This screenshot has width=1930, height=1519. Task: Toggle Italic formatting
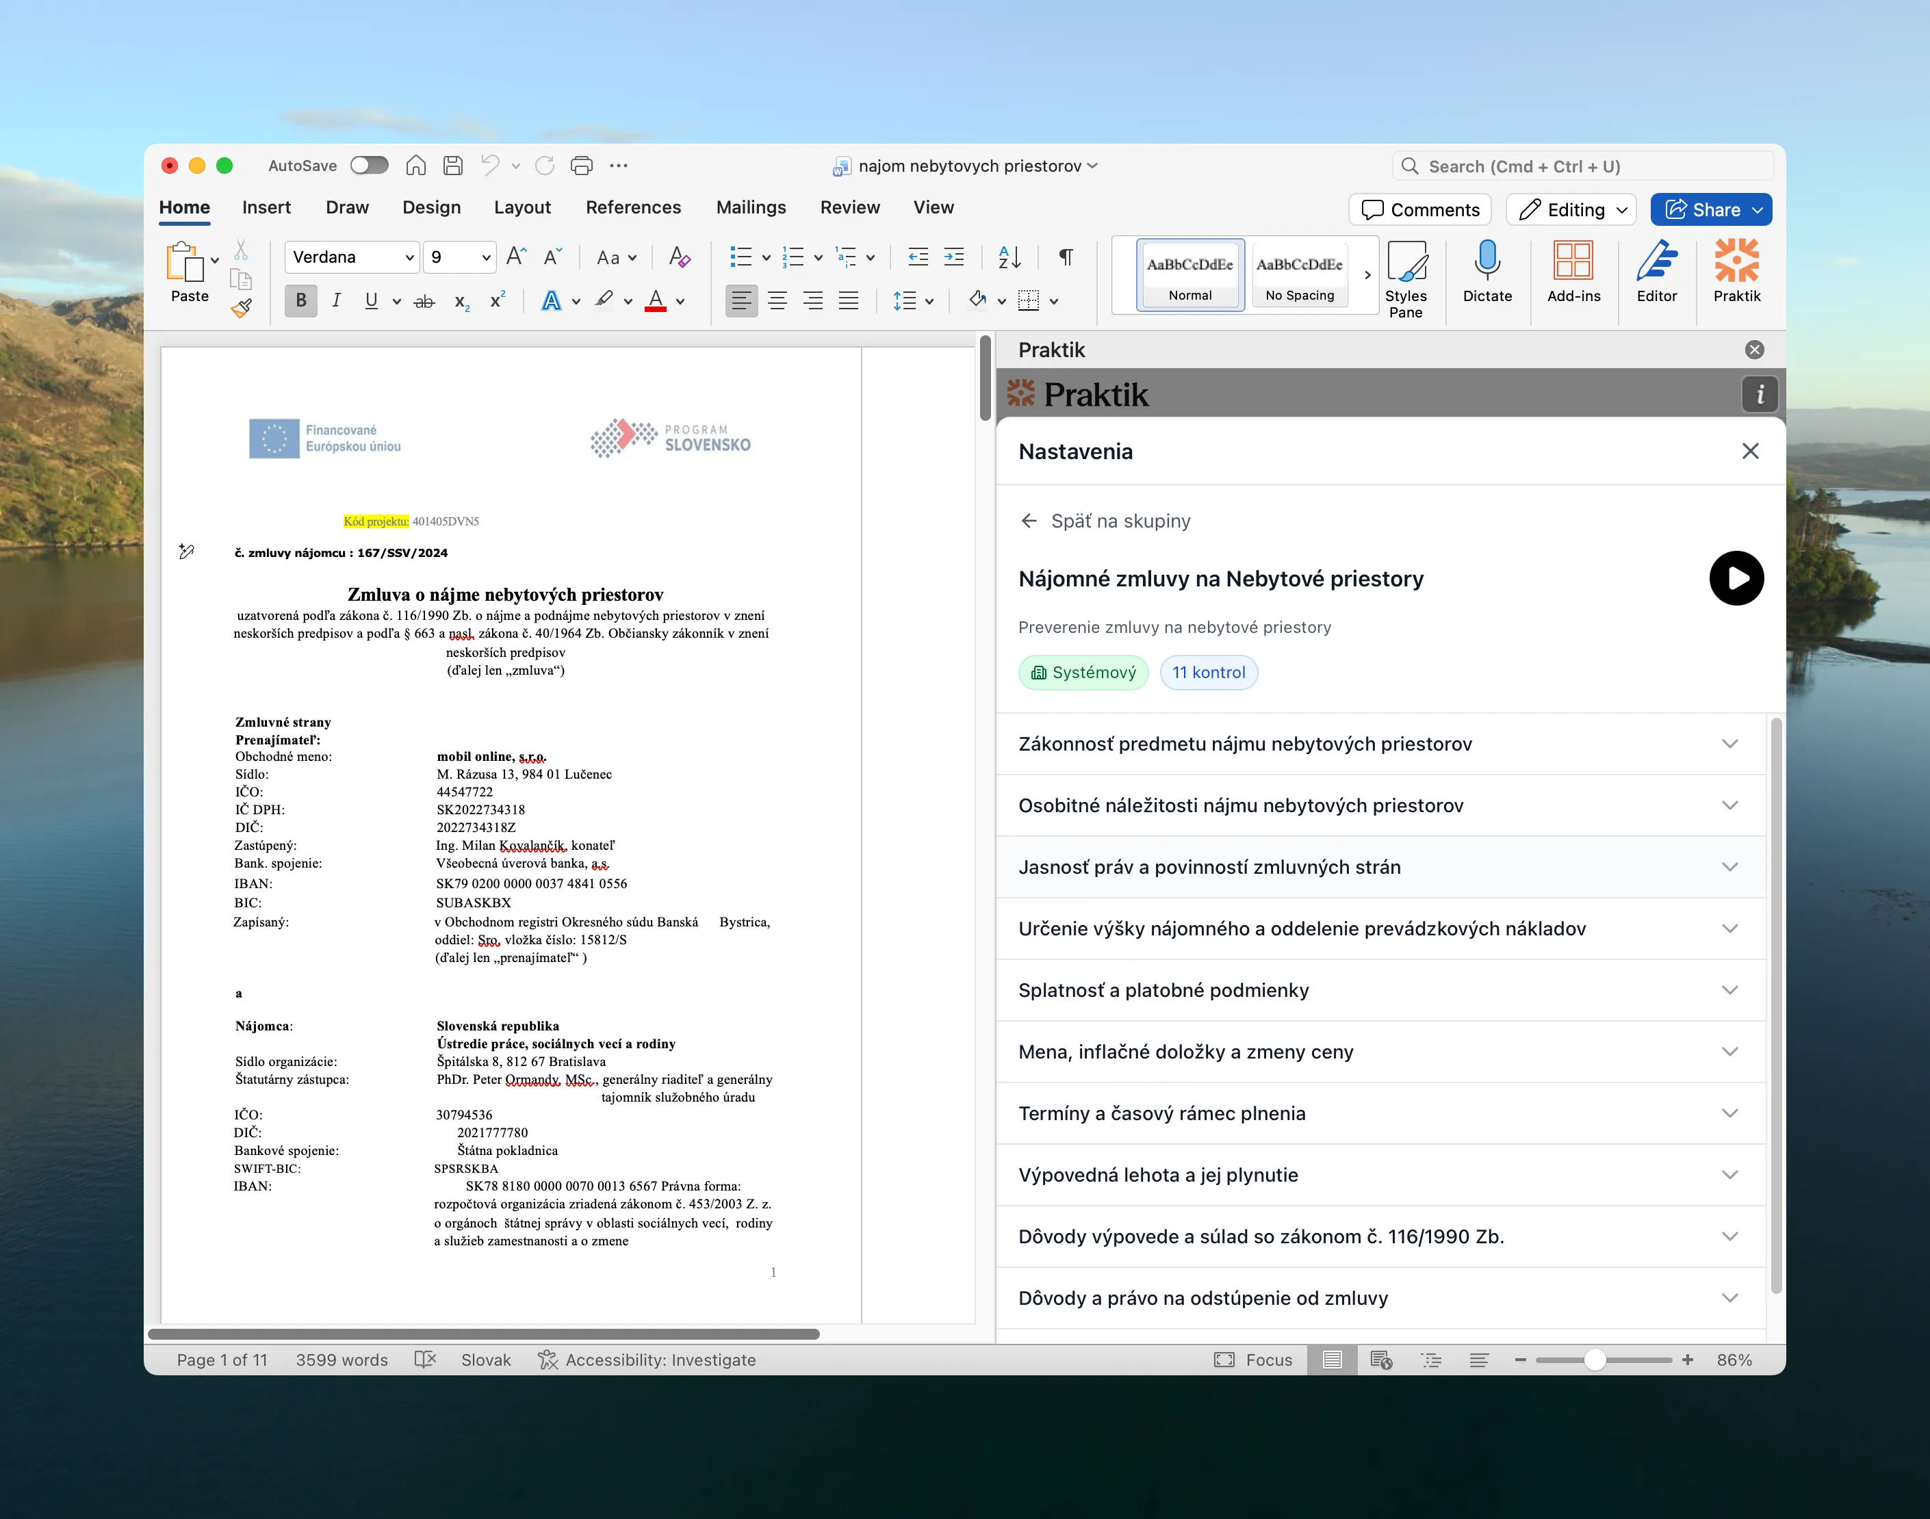pyautogui.click(x=336, y=300)
